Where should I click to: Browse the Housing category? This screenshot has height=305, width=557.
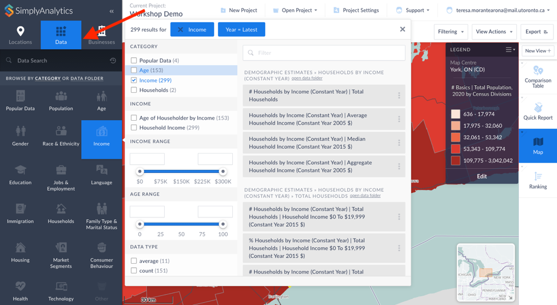[x=20, y=252]
